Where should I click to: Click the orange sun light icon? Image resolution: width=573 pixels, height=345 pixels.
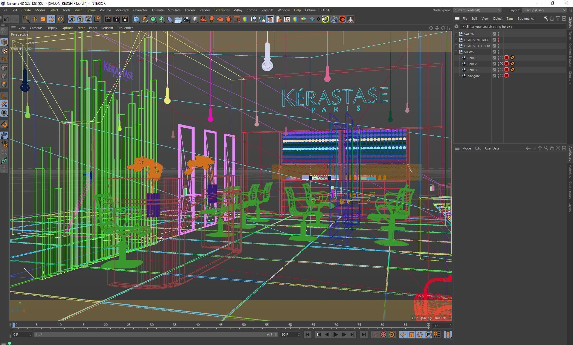coord(228,19)
